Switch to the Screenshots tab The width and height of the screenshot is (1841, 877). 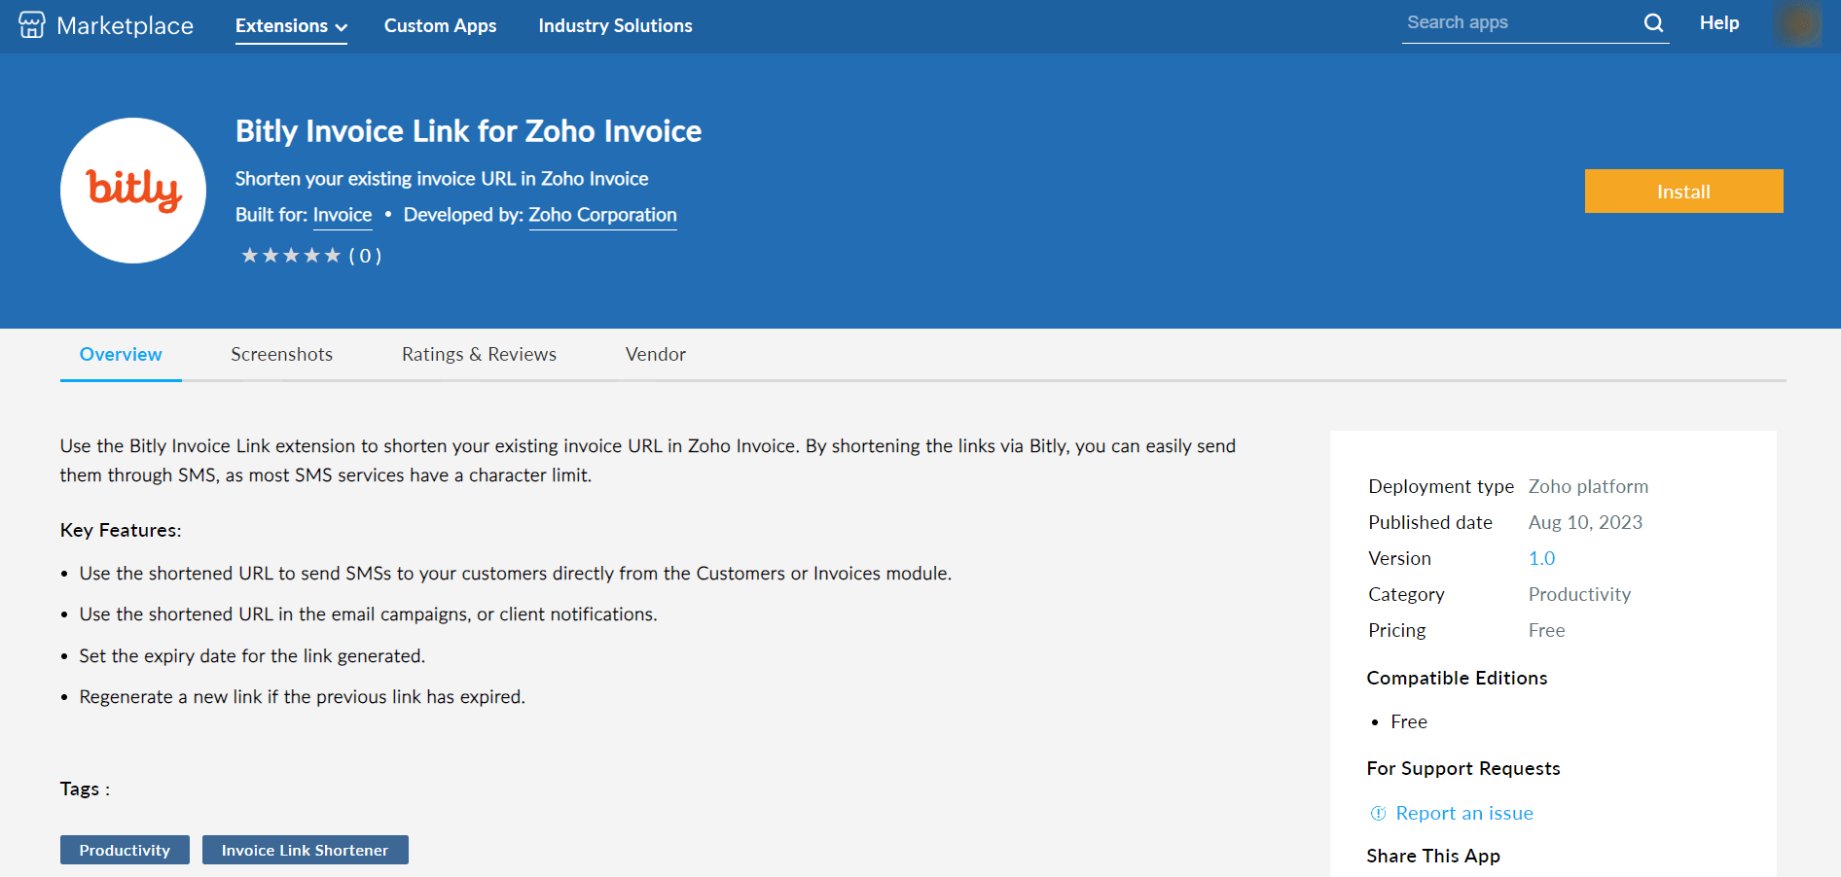pos(281,355)
